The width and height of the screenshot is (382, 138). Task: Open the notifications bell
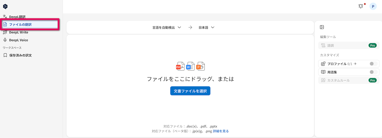click(361, 6)
